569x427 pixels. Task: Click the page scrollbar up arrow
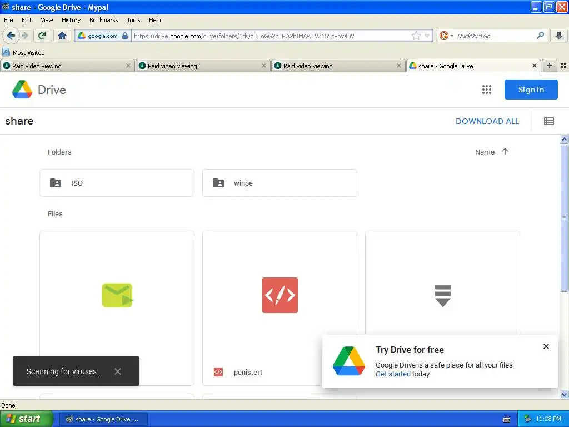pos(564,140)
